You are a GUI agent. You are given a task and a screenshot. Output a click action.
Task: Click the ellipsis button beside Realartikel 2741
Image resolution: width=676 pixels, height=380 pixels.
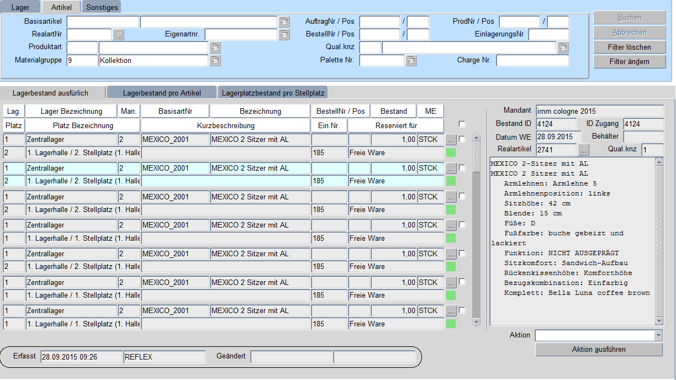584,149
